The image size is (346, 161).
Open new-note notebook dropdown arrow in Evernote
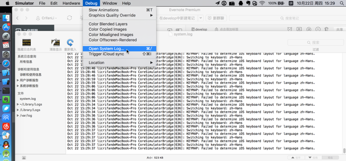201,18
